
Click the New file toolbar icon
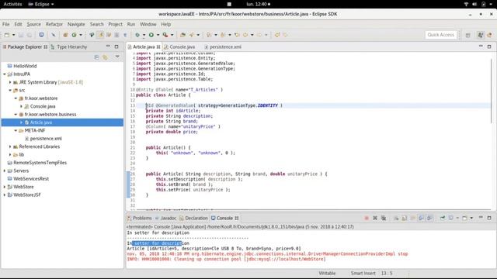coord(7,35)
